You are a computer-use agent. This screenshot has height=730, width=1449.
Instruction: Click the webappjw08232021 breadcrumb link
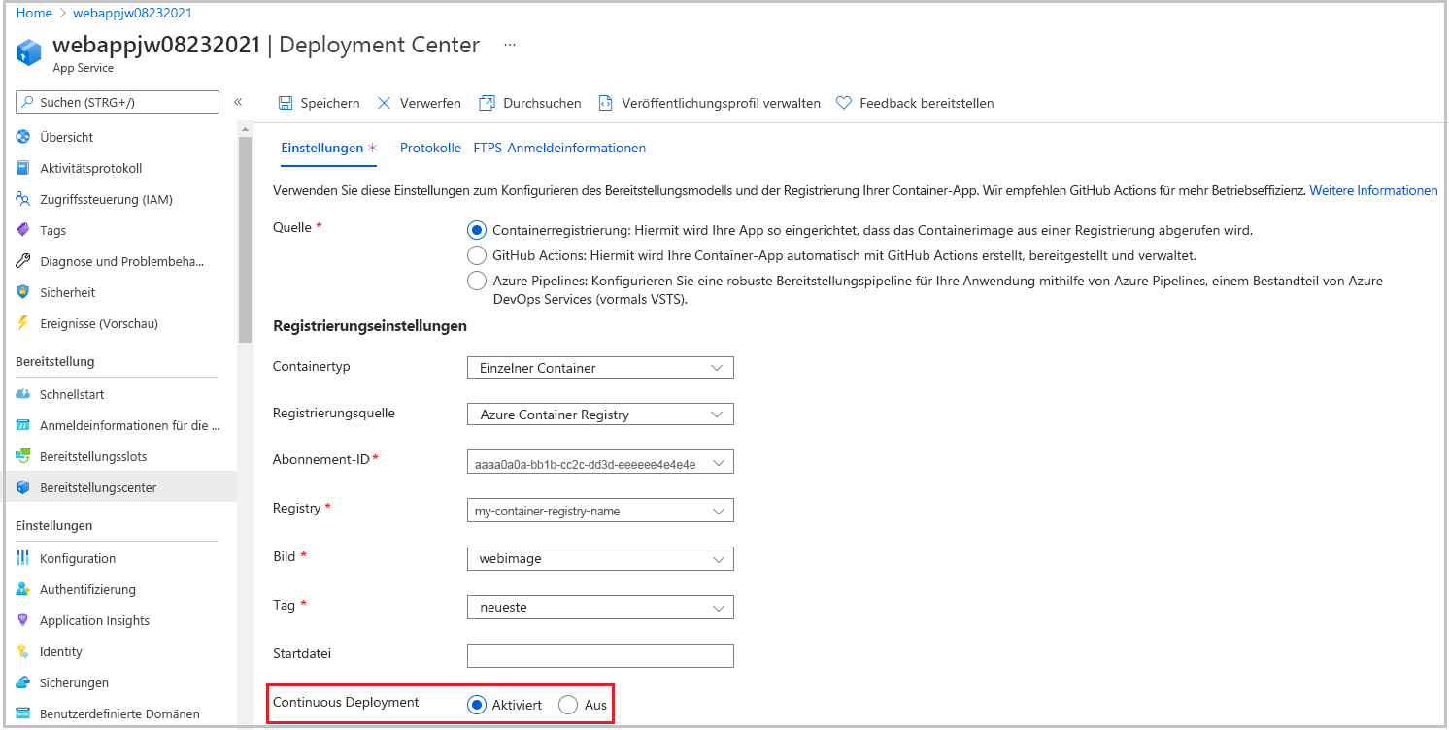[x=132, y=13]
